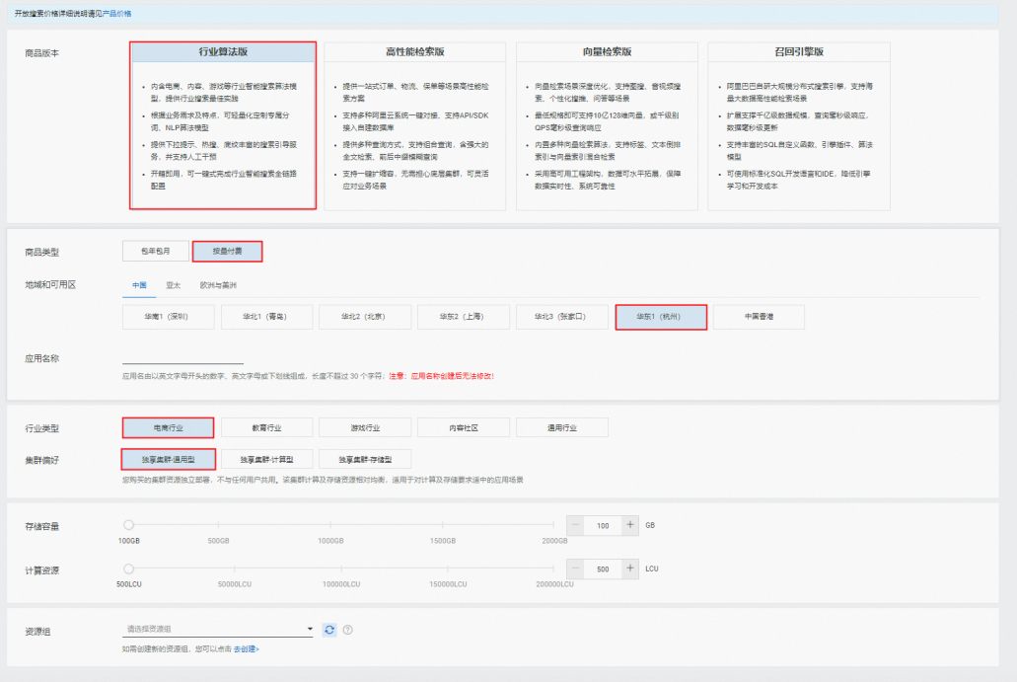Screen dimensions: 1017x682
Task: Set compute slider to the 50000LCU mark
Action: pos(235,568)
